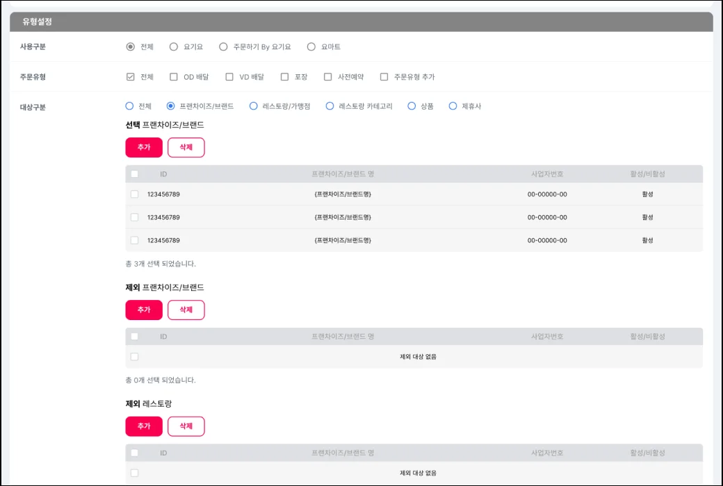Click 삭제 under 제외 프랜차이즈/브랜드
The height and width of the screenshot is (486, 723).
click(x=186, y=310)
